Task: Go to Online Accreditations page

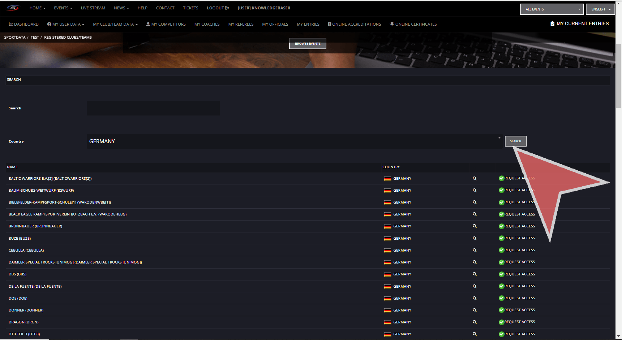Action: coord(354,24)
